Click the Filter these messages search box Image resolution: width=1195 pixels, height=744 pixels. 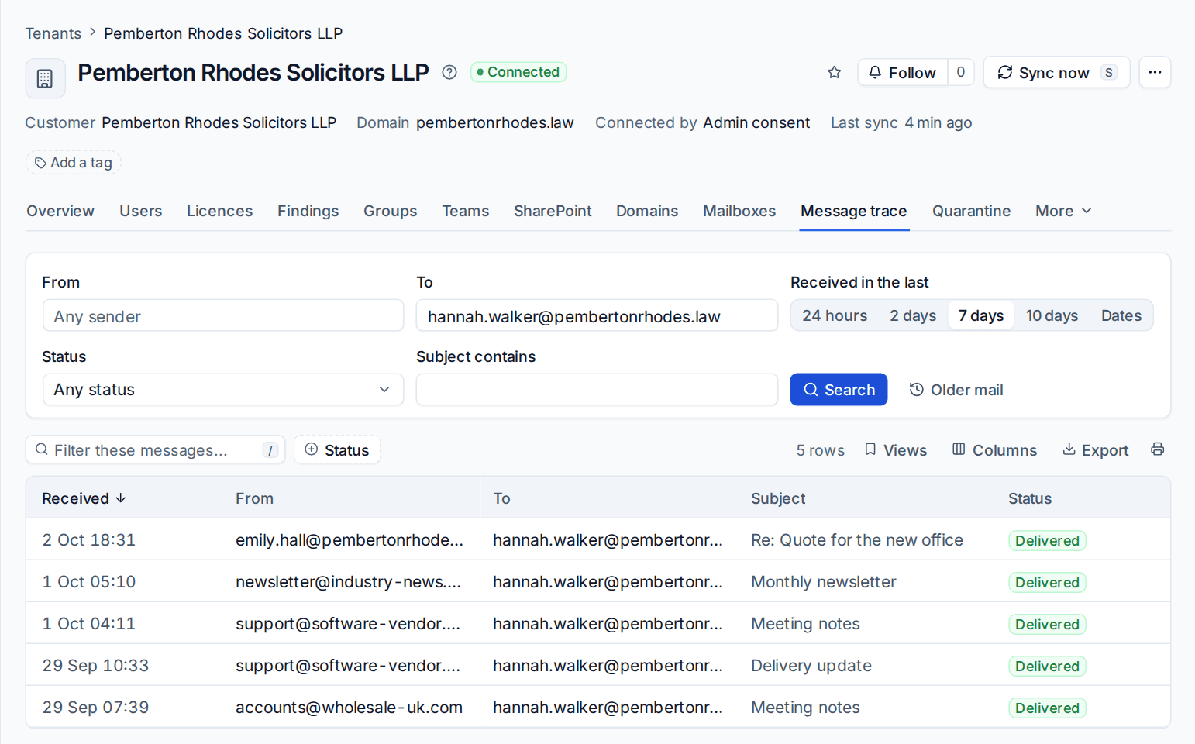pos(156,450)
